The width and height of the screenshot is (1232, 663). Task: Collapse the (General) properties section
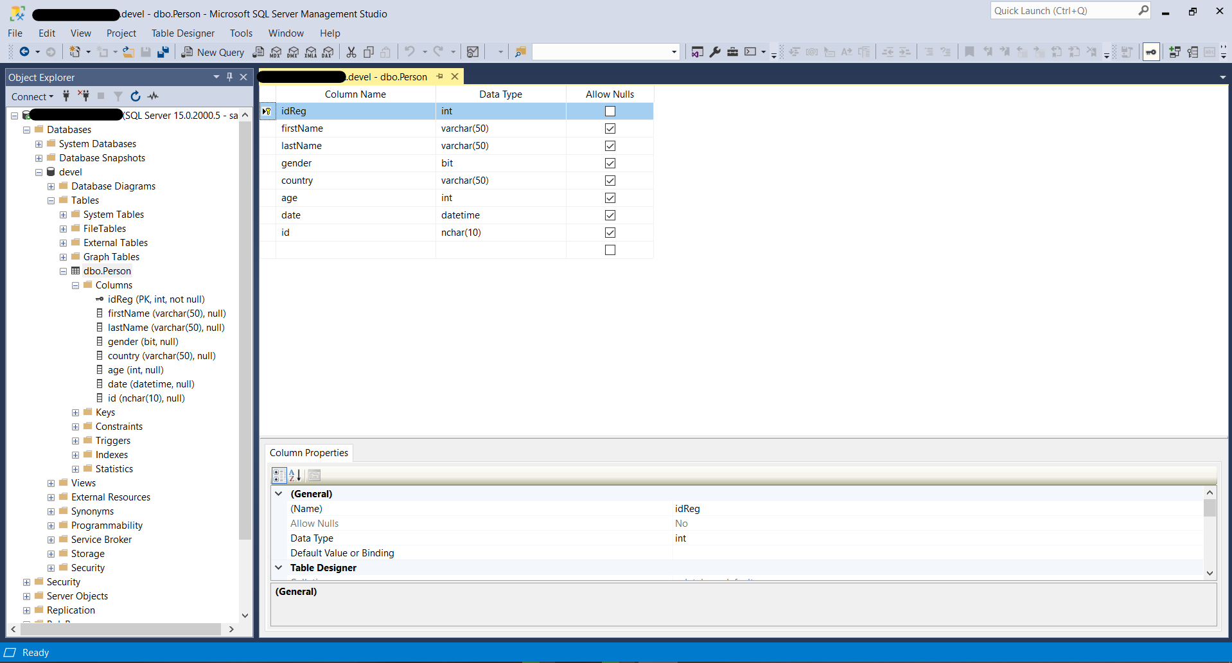coord(279,494)
